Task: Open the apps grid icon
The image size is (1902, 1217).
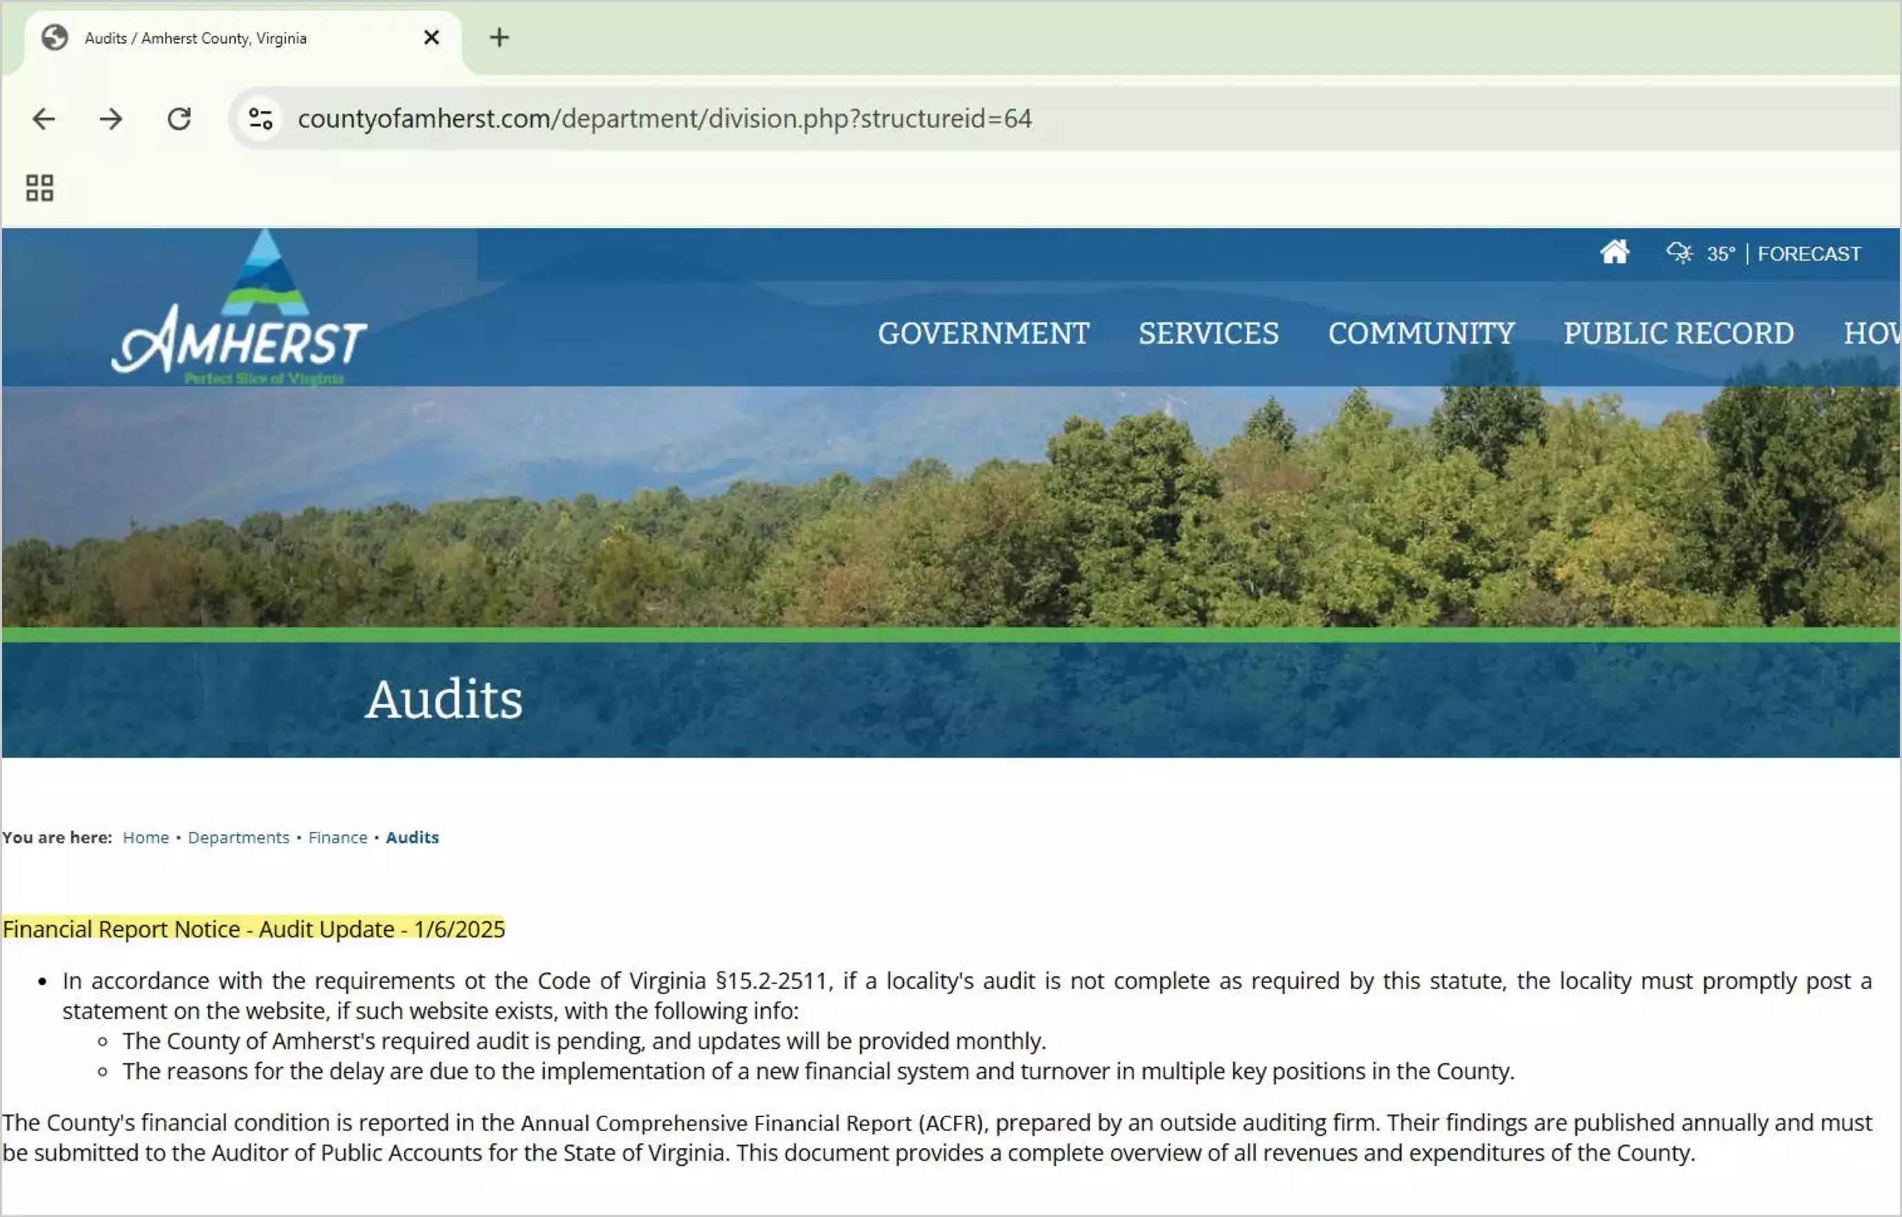Action: [x=39, y=188]
